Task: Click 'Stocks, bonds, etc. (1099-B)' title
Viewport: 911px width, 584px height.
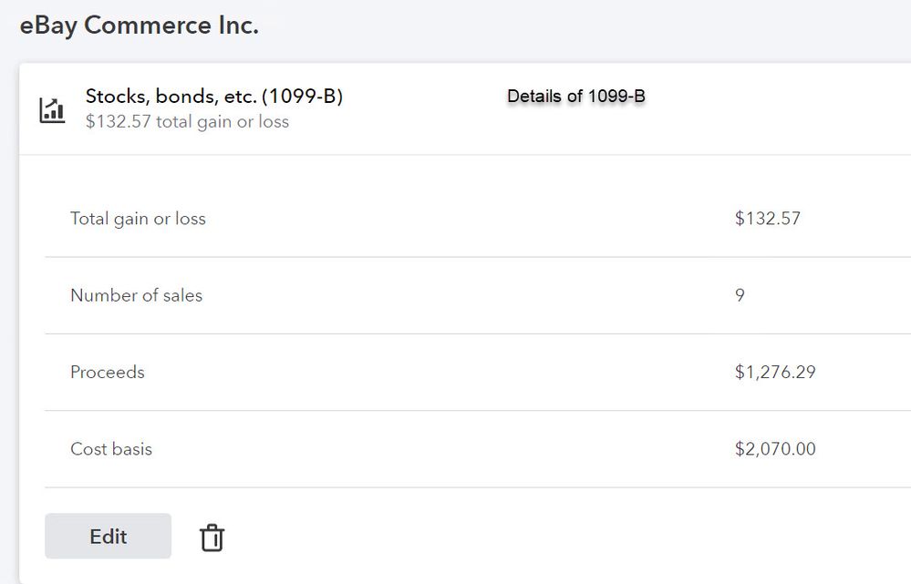Action: (x=214, y=96)
